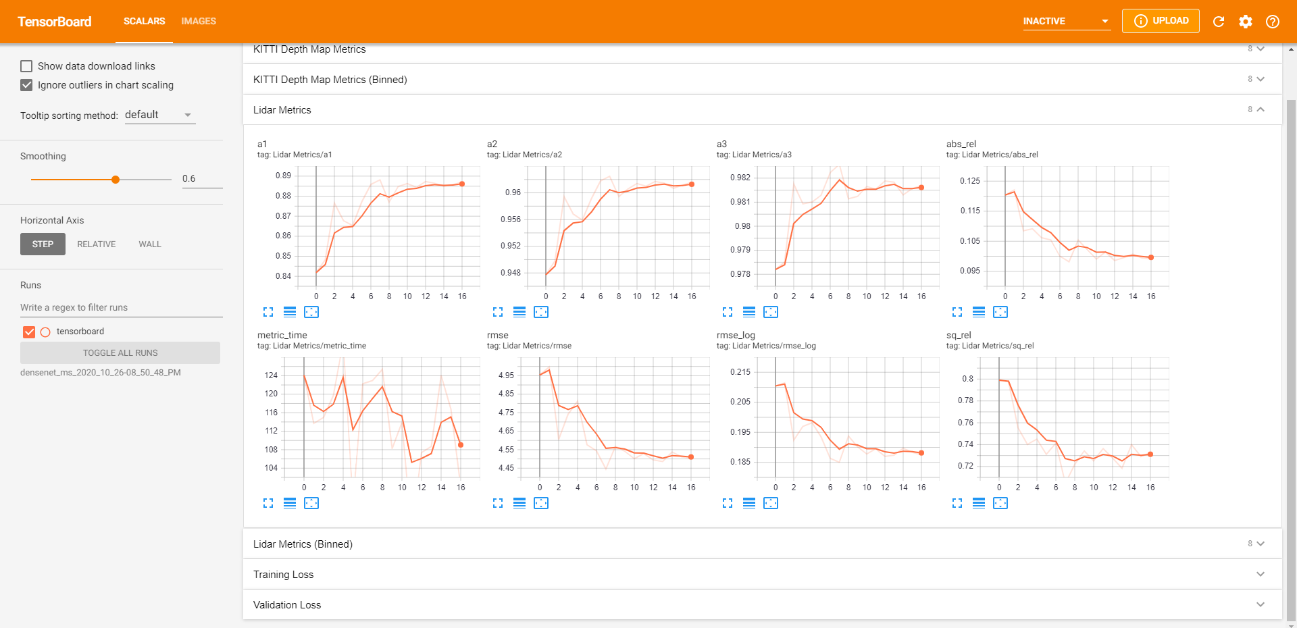Toggle y-axis log scale for a3 chart

click(749, 312)
